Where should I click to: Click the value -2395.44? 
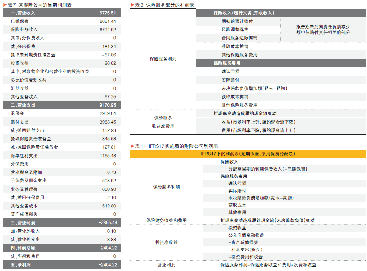click(108, 223)
